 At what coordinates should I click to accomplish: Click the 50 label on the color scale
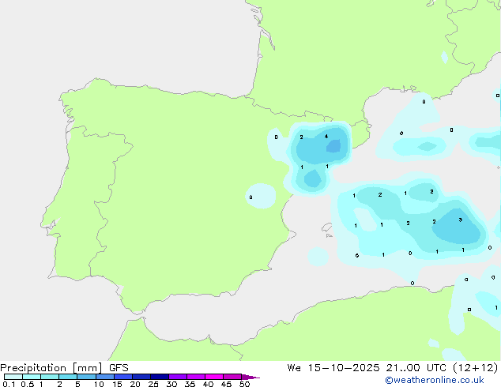(x=244, y=384)
